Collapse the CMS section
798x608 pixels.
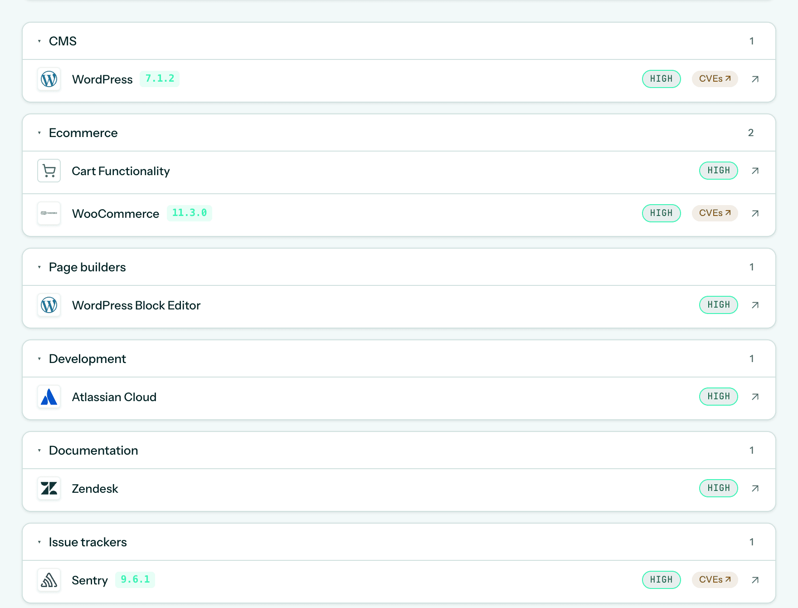(x=39, y=41)
